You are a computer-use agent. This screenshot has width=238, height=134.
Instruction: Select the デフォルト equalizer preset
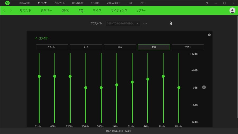click(52, 47)
